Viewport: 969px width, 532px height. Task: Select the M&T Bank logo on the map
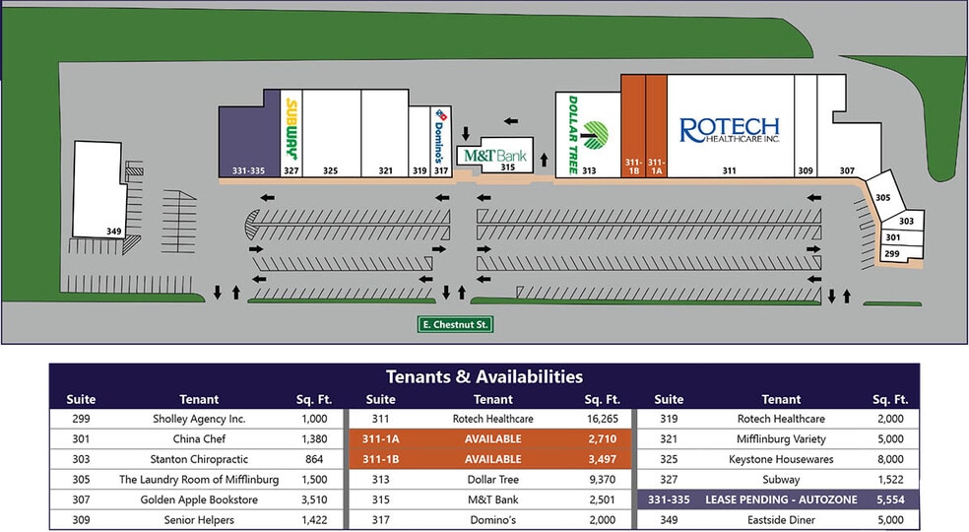(x=493, y=156)
